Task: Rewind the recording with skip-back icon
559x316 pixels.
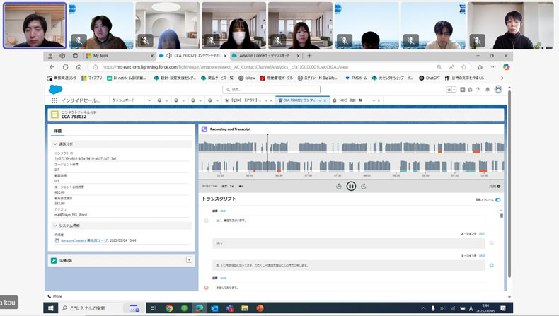Action: pyautogui.click(x=339, y=186)
